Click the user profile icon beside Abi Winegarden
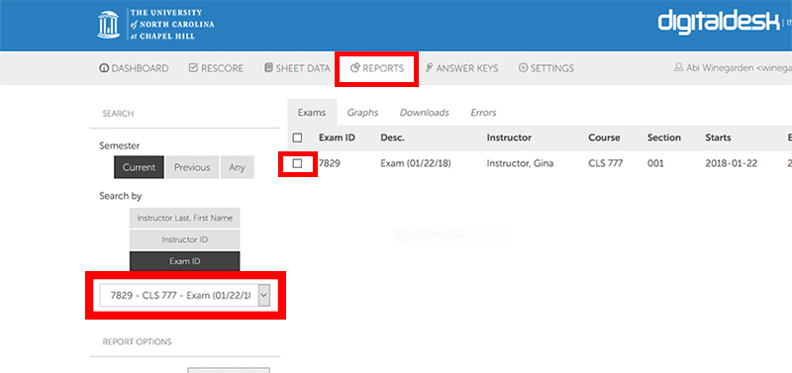This screenshot has width=792, height=373. click(x=679, y=67)
